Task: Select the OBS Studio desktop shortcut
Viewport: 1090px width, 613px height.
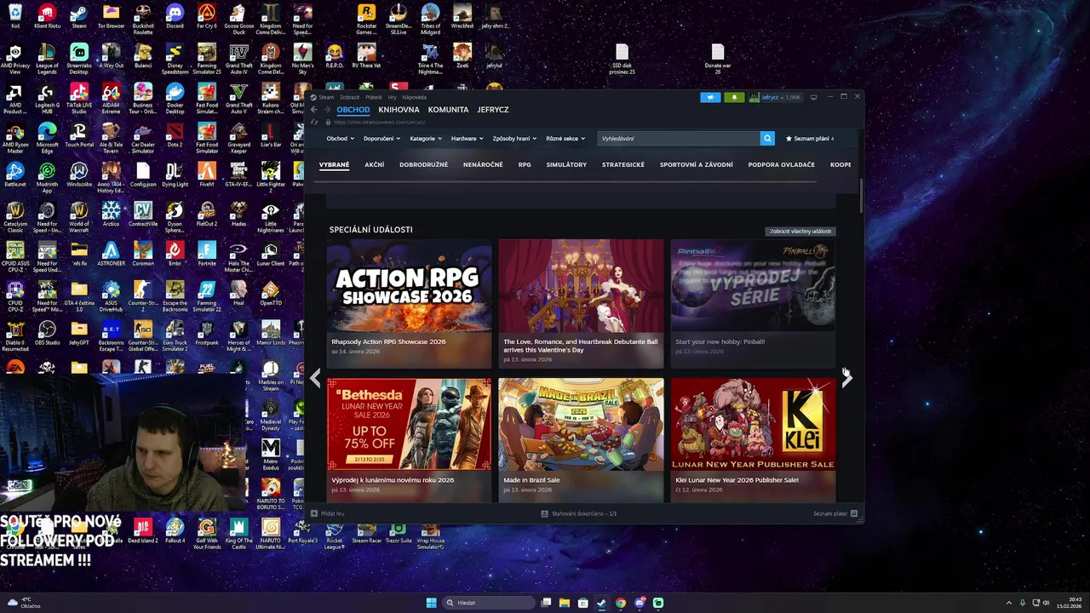Action: pos(47,333)
